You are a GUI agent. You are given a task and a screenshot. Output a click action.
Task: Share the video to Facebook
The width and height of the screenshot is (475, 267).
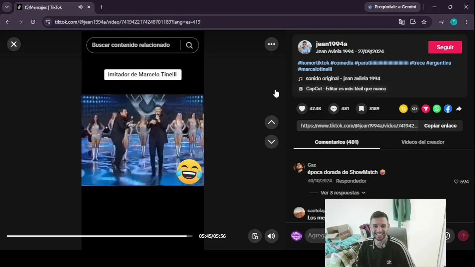448,109
